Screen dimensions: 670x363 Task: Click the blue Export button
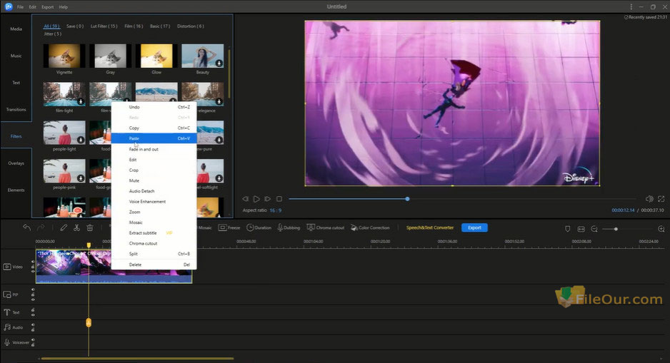coord(474,227)
